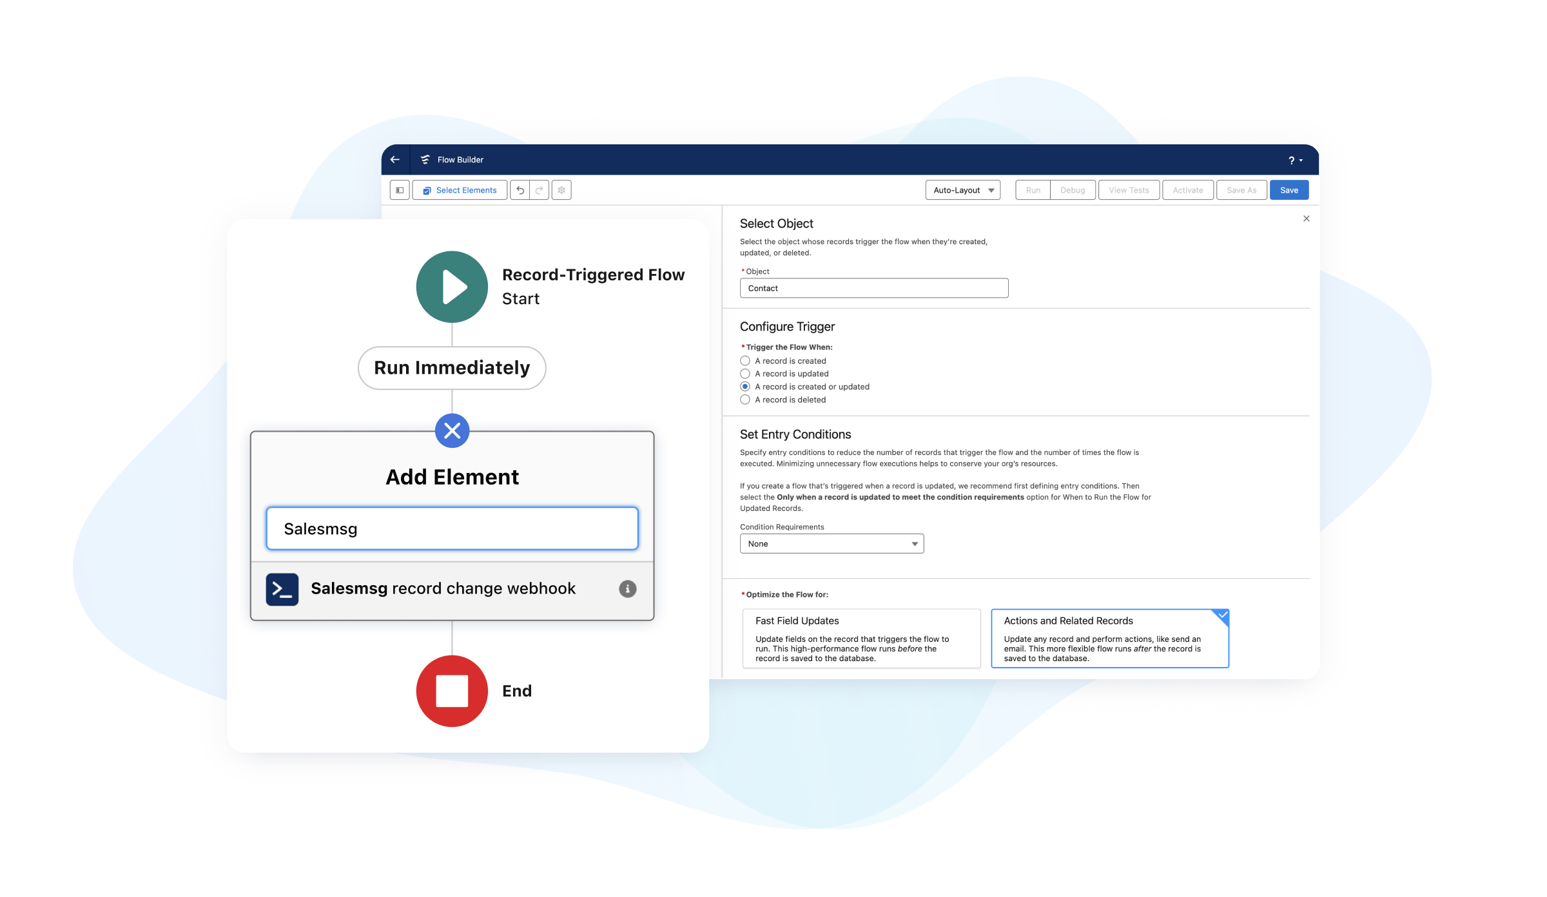Click the Flow Builder logo icon
Screen dimensions: 1547x897
(x=425, y=160)
